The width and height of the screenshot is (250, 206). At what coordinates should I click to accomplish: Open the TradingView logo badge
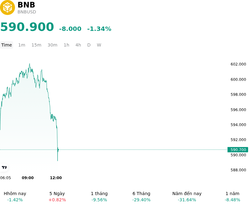(4, 168)
